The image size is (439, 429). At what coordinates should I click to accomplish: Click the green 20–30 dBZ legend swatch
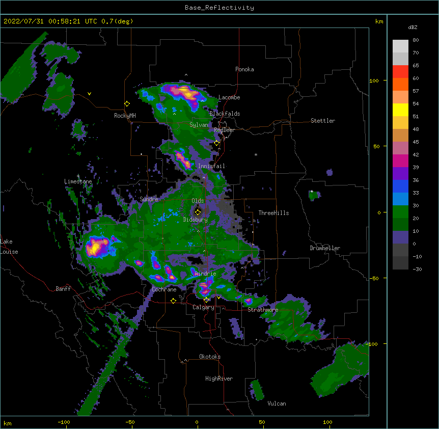pos(400,212)
